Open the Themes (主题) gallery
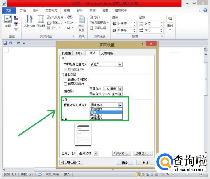Viewport: 210px width, 179px height. (x=8, y=23)
